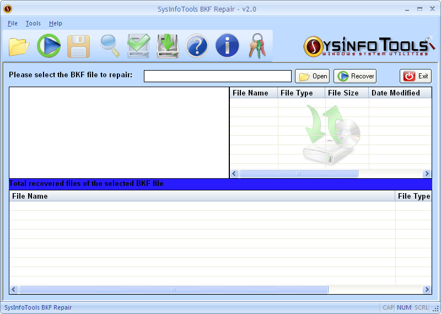The image size is (441, 314).
Task: Click the File Name header in recovered files list
Action: pos(202,196)
